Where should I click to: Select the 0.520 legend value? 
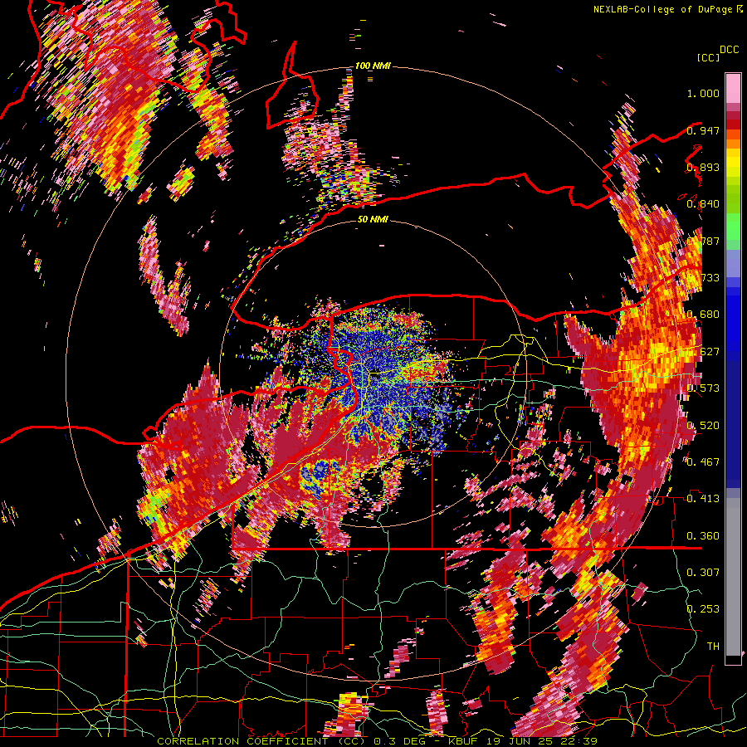703,426
